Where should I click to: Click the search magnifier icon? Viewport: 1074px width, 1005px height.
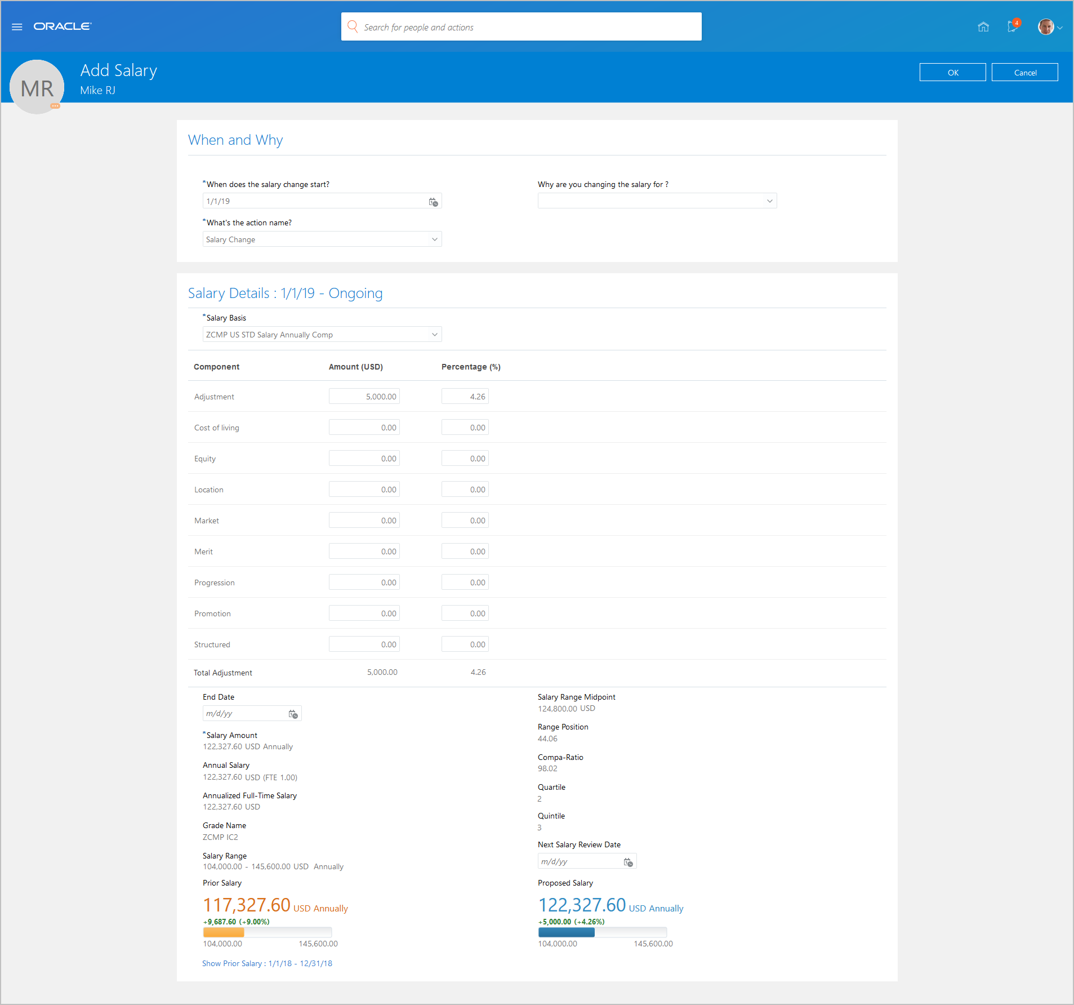353,26
